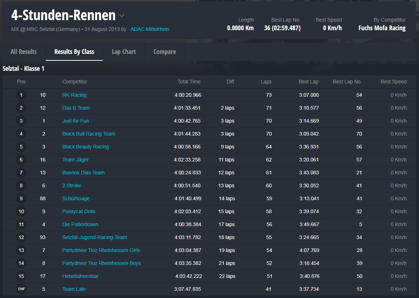Open Partydriver Tioz Rheinhessen Girls link
The image size is (419, 298).
click(101, 250)
